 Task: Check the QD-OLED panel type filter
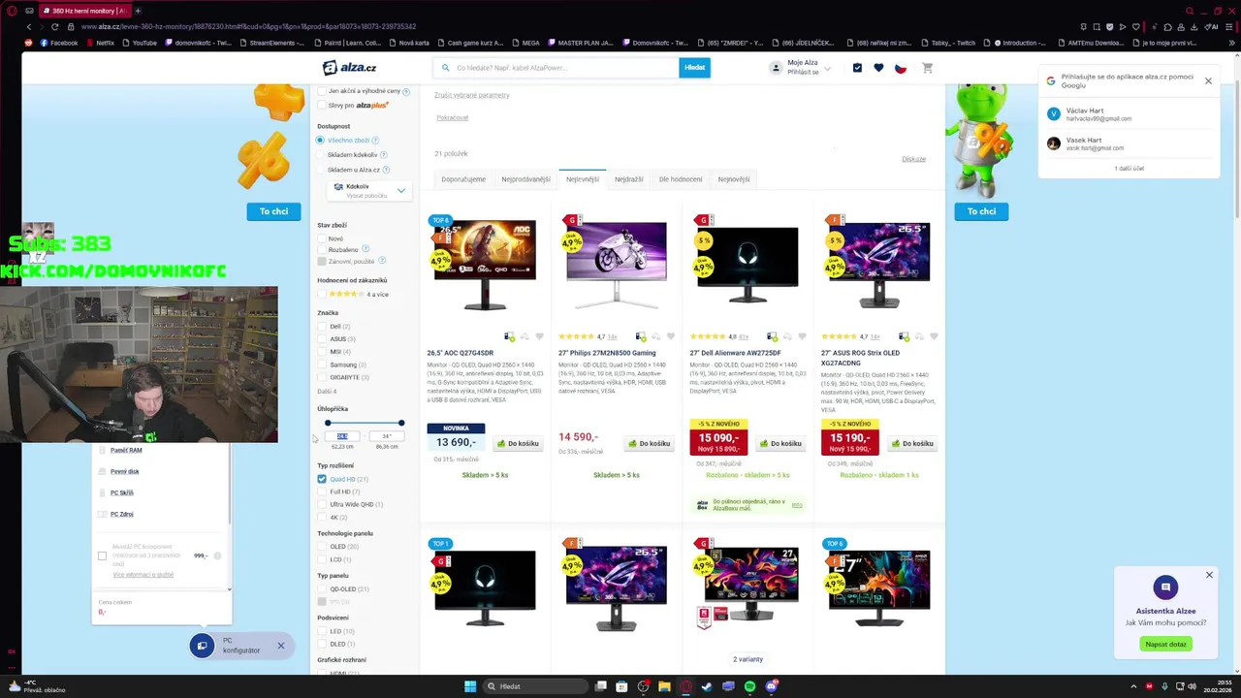322,589
